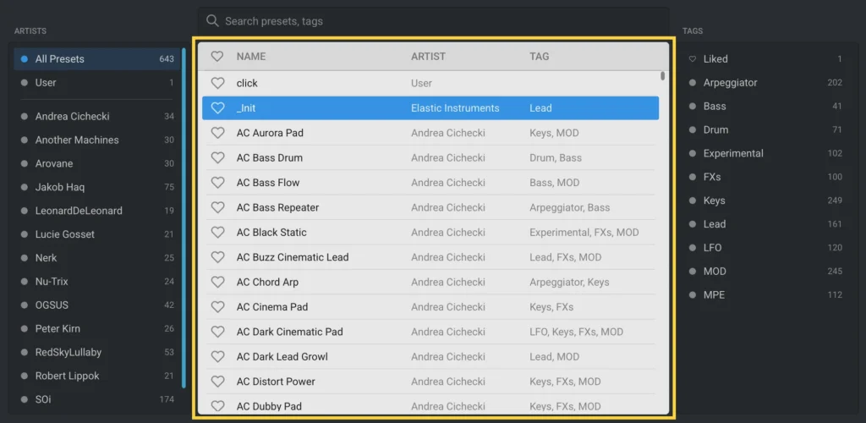Toggle the Keys tag filter

pos(766,201)
